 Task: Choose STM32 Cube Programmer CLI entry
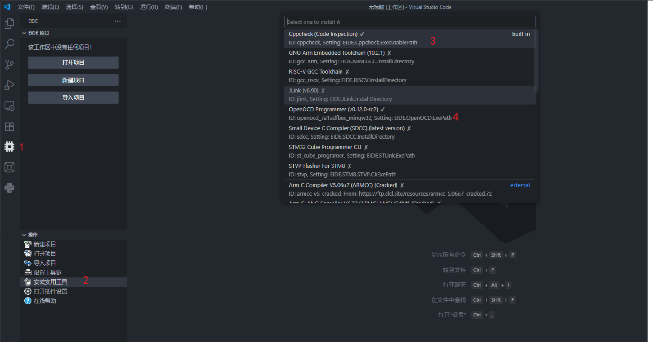[410, 152]
